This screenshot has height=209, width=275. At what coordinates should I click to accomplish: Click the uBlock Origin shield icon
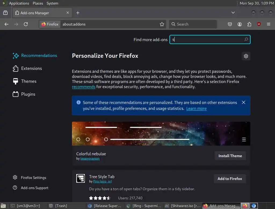[x=259, y=24]
